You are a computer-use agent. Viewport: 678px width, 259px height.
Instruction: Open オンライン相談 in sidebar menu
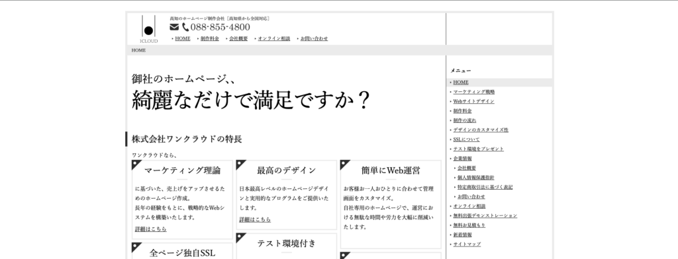(x=469, y=206)
